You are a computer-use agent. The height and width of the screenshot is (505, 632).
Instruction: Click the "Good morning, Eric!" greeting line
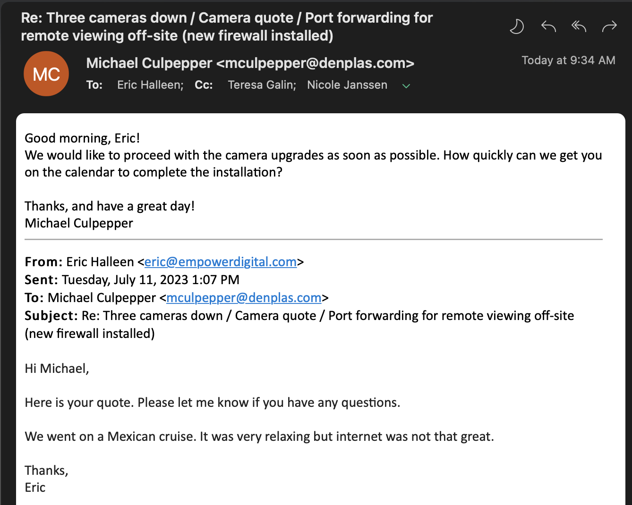[x=82, y=138]
